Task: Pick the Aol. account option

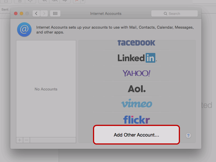Action: point(137,89)
